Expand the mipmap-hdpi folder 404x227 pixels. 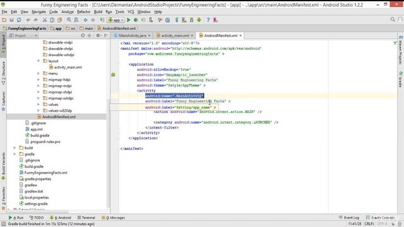click(39, 79)
